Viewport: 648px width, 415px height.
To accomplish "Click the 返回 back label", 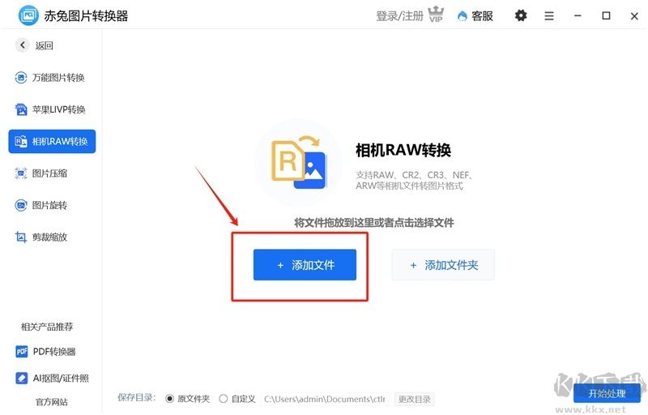I will [45, 45].
